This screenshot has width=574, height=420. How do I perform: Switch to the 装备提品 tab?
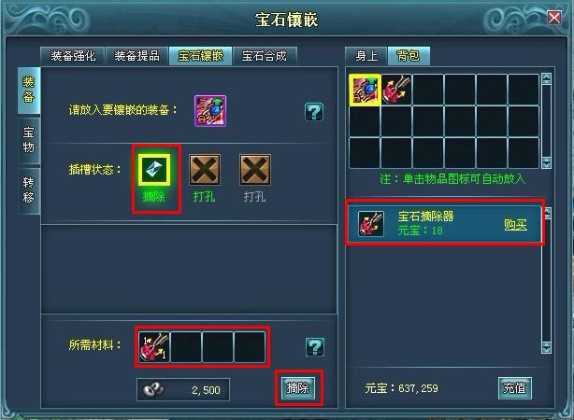[136, 56]
